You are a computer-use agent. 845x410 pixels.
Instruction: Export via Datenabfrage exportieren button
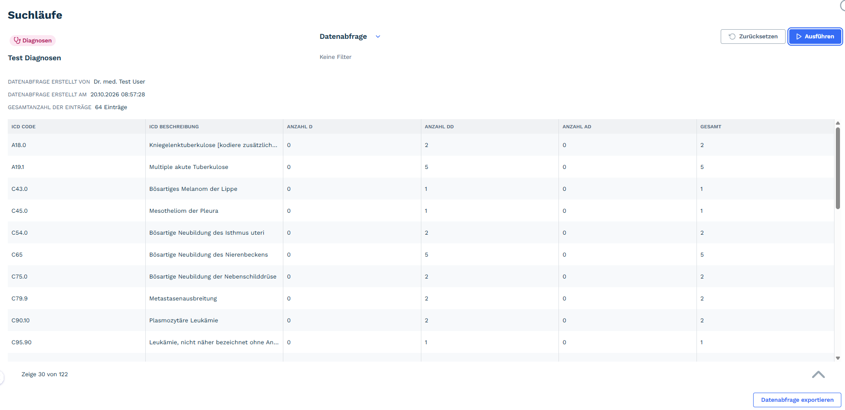(x=797, y=400)
